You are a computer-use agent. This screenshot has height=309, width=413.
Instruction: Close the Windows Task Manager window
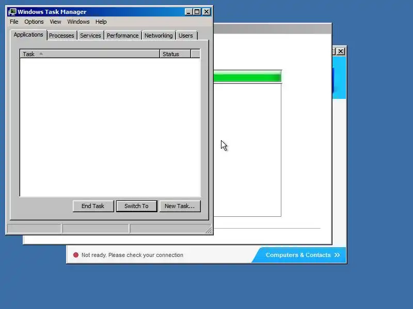click(x=206, y=12)
